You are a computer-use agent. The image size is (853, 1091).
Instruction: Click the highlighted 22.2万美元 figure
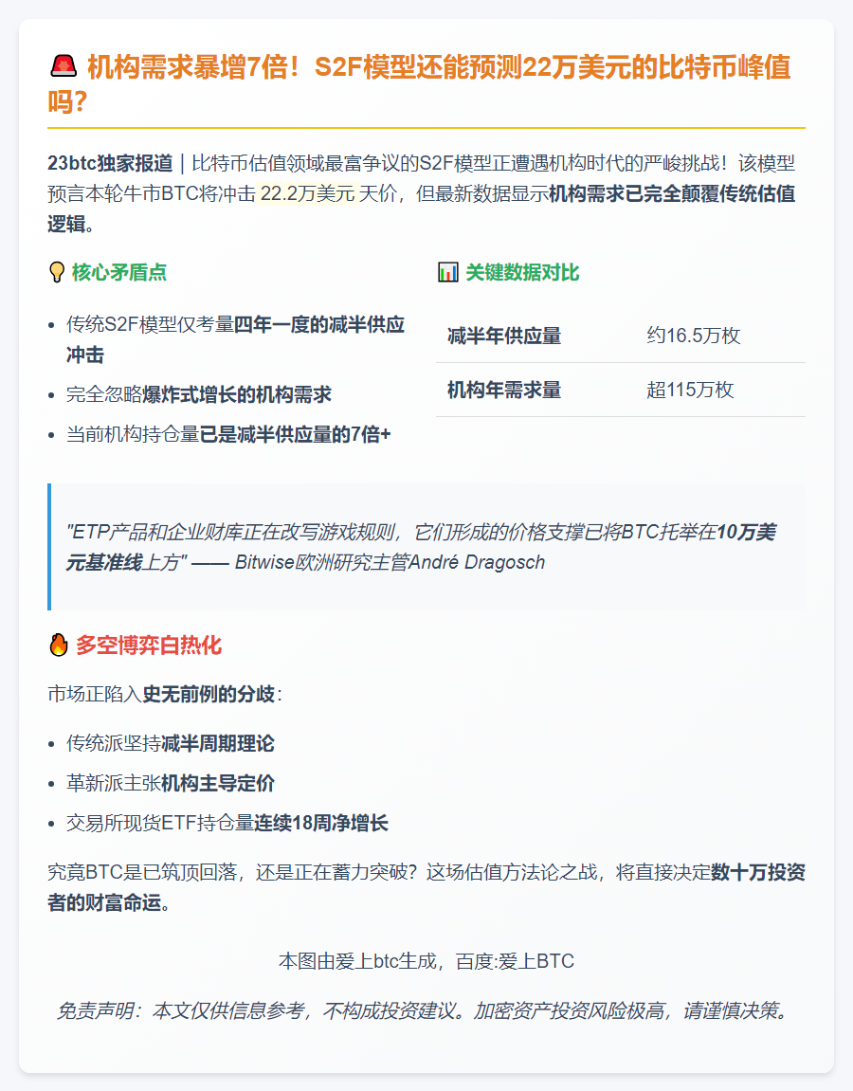(x=306, y=194)
